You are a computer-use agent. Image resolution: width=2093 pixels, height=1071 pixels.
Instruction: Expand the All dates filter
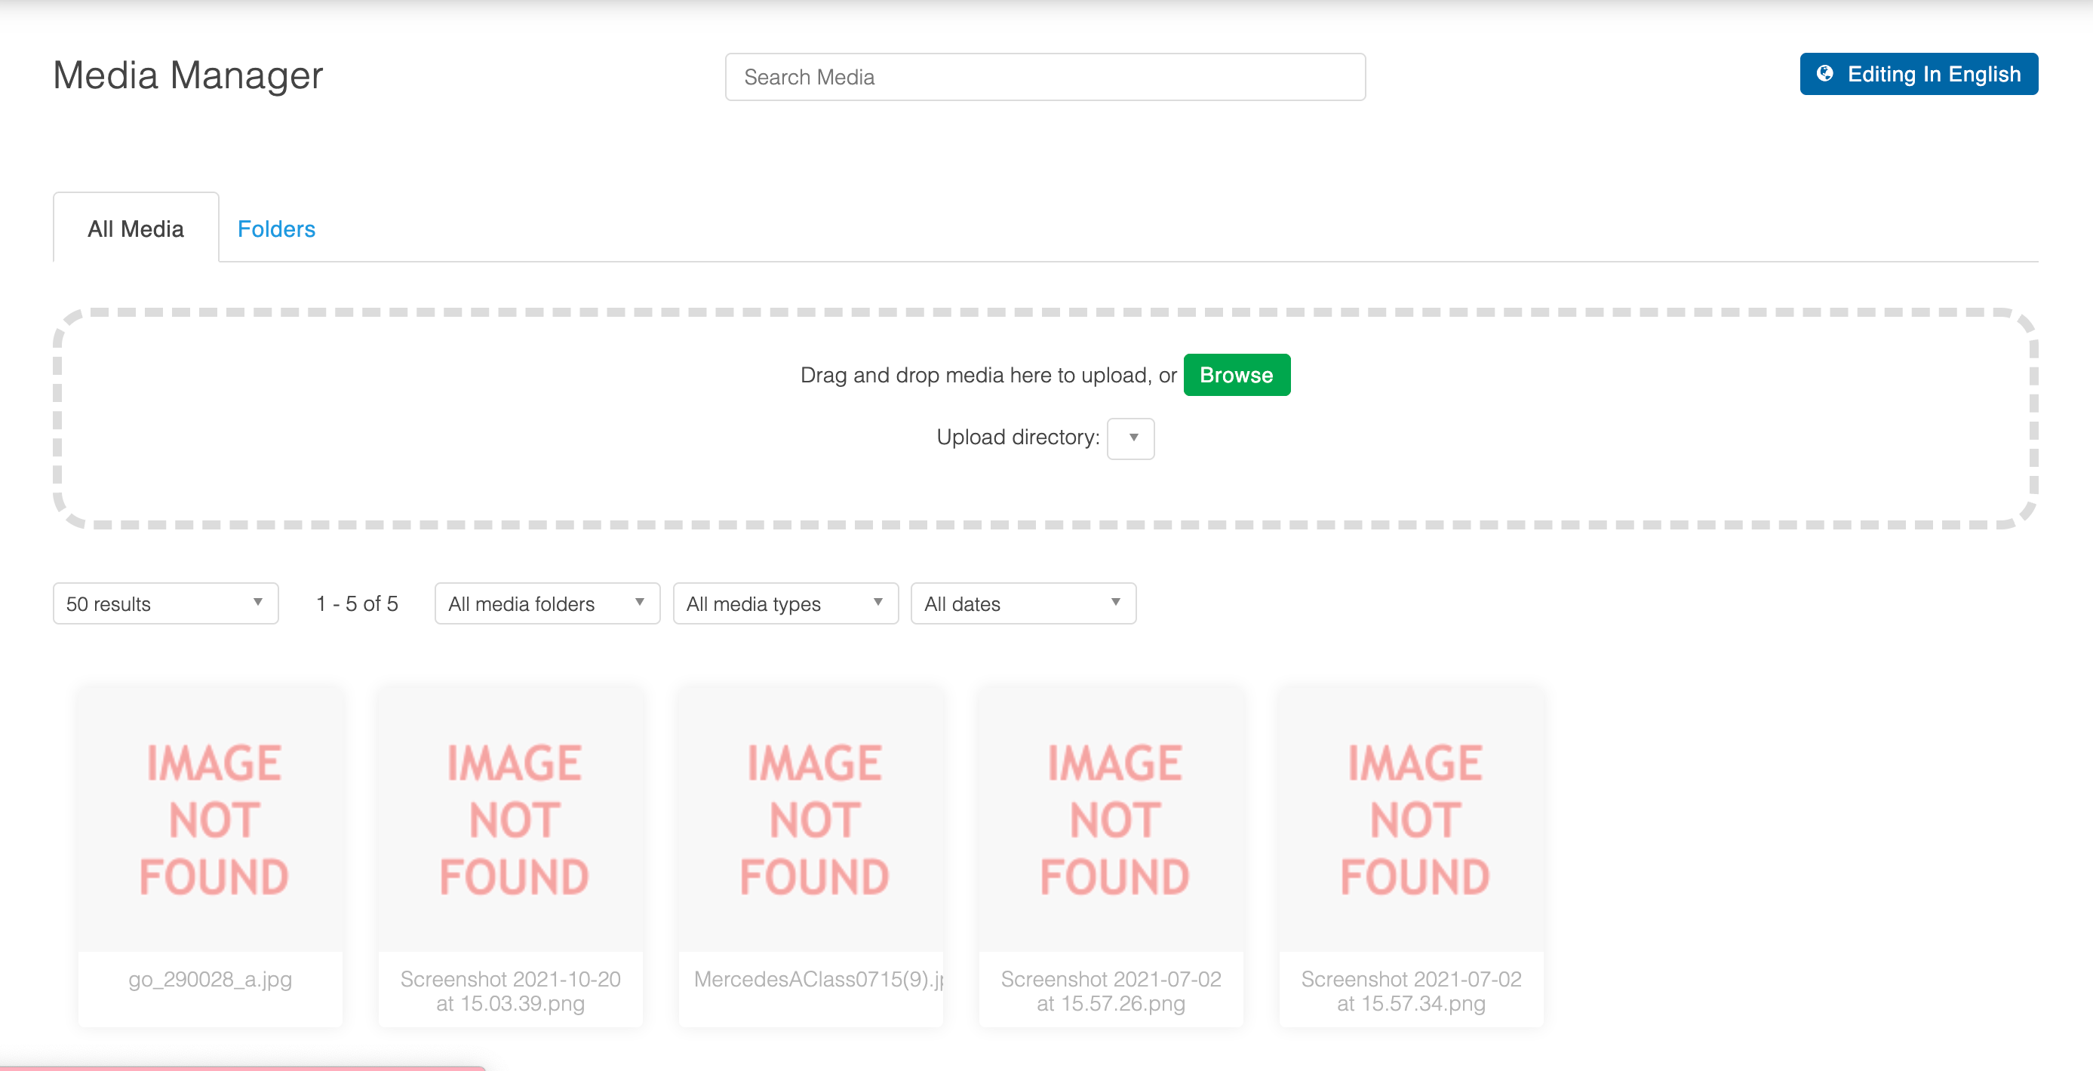coord(1023,603)
